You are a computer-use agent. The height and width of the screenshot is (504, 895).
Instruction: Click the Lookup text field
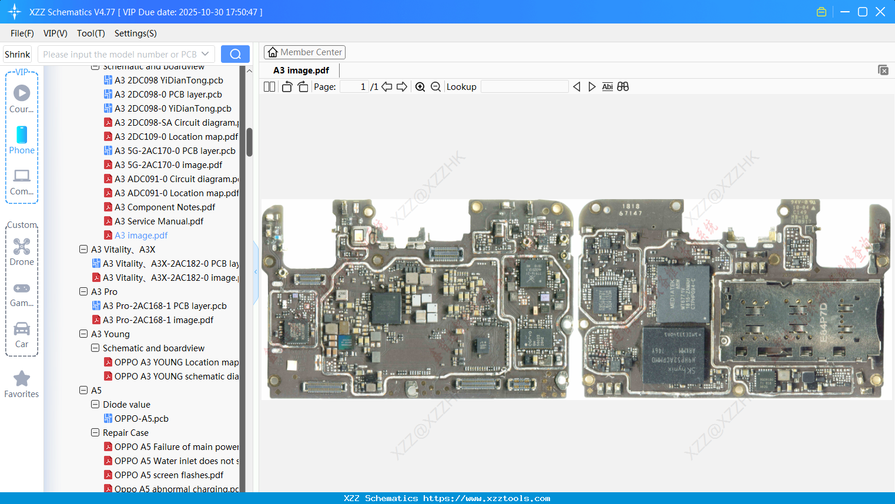[x=525, y=86]
